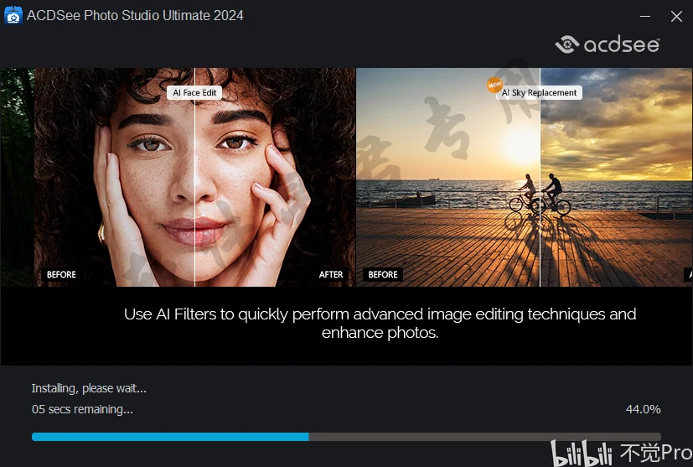
Task: Click the unfilled part of progress bar
Action: point(485,437)
